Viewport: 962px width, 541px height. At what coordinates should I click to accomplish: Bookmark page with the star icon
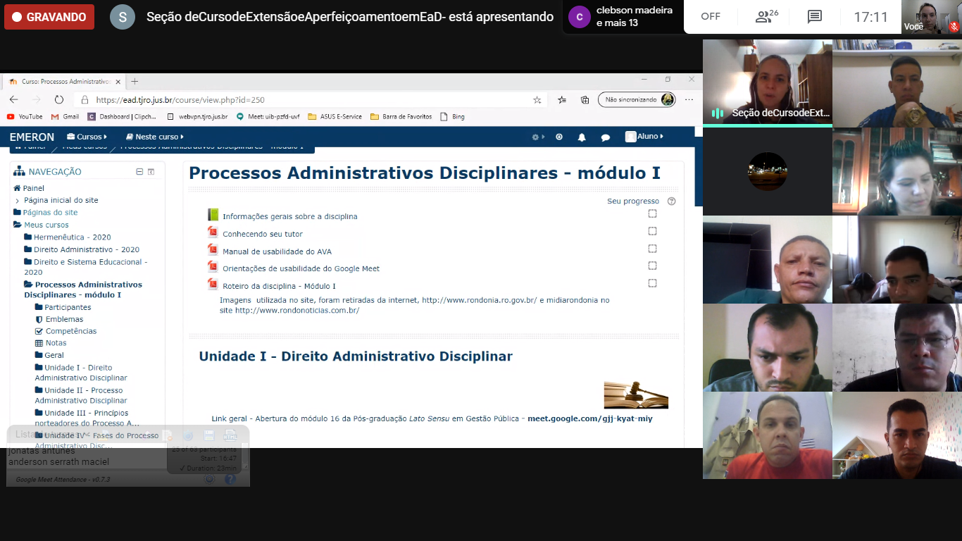pyautogui.click(x=537, y=100)
